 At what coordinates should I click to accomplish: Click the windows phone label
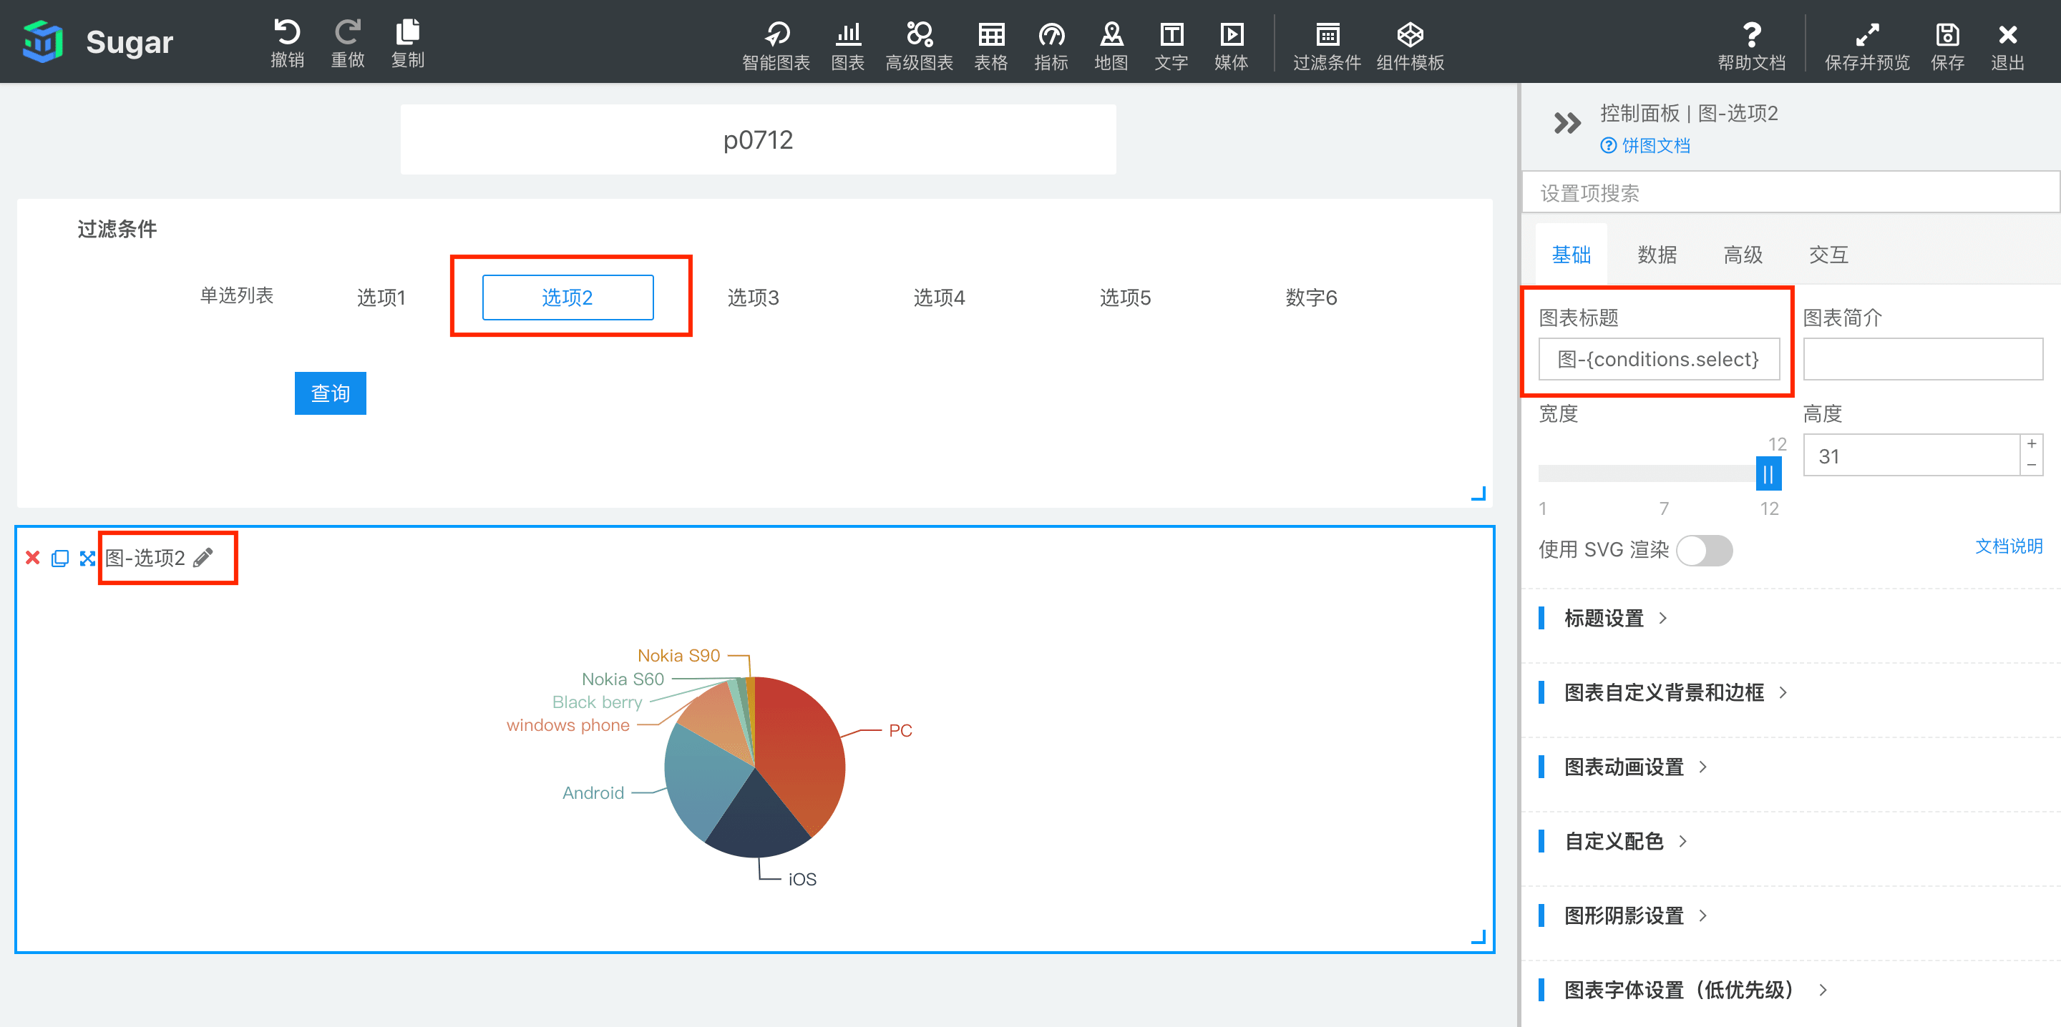(x=568, y=724)
